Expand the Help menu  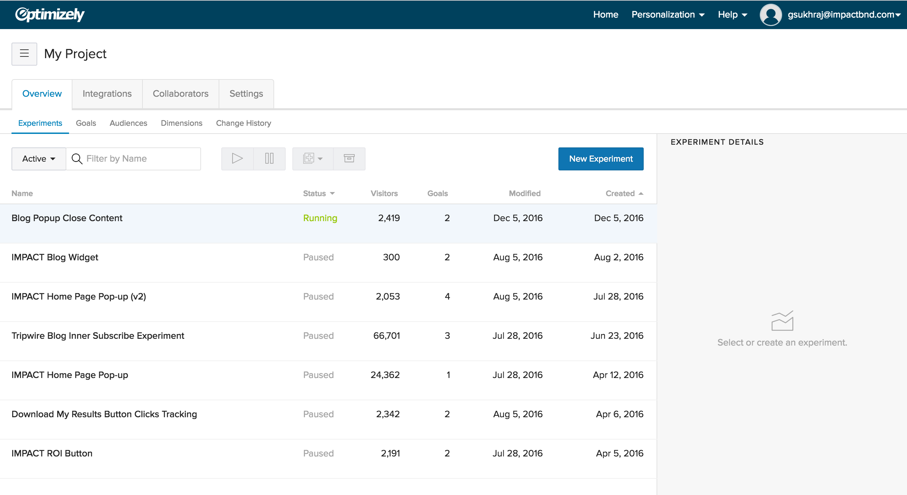point(732,15)
